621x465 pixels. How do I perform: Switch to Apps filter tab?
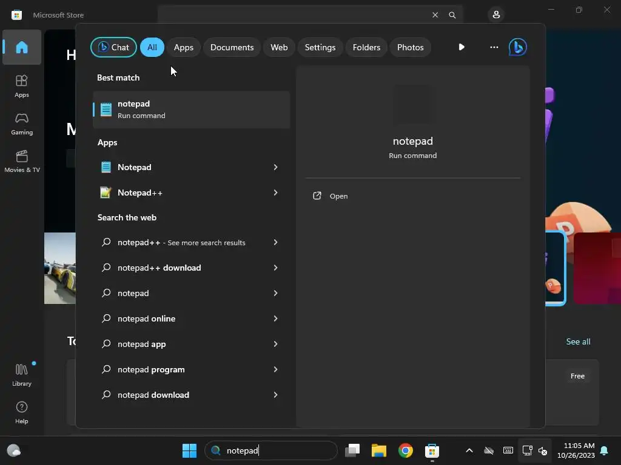coord(183,47)
